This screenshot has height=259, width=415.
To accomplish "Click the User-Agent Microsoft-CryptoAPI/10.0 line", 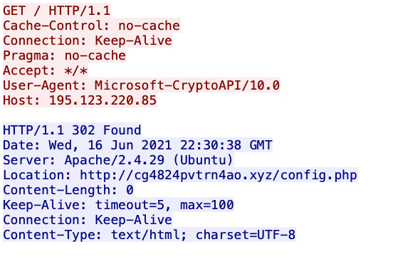I will pyautogui.click(x=142, y=85).
